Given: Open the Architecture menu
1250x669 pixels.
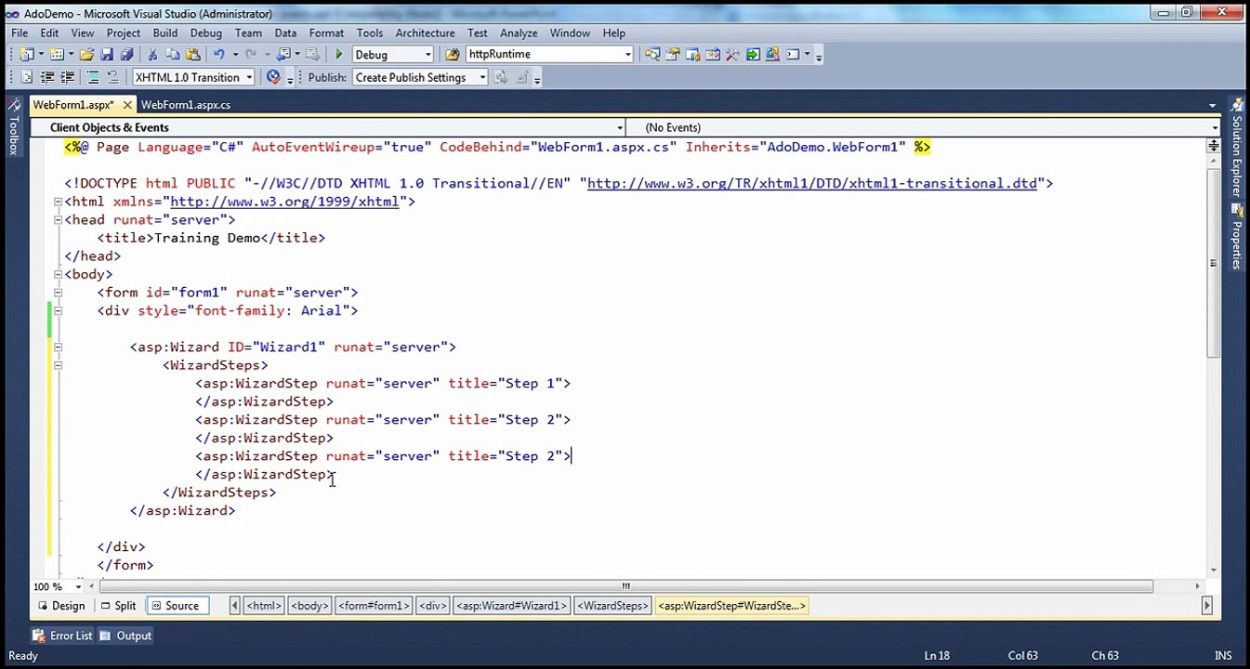Looking at the screenshot, I should coord(425,33).
